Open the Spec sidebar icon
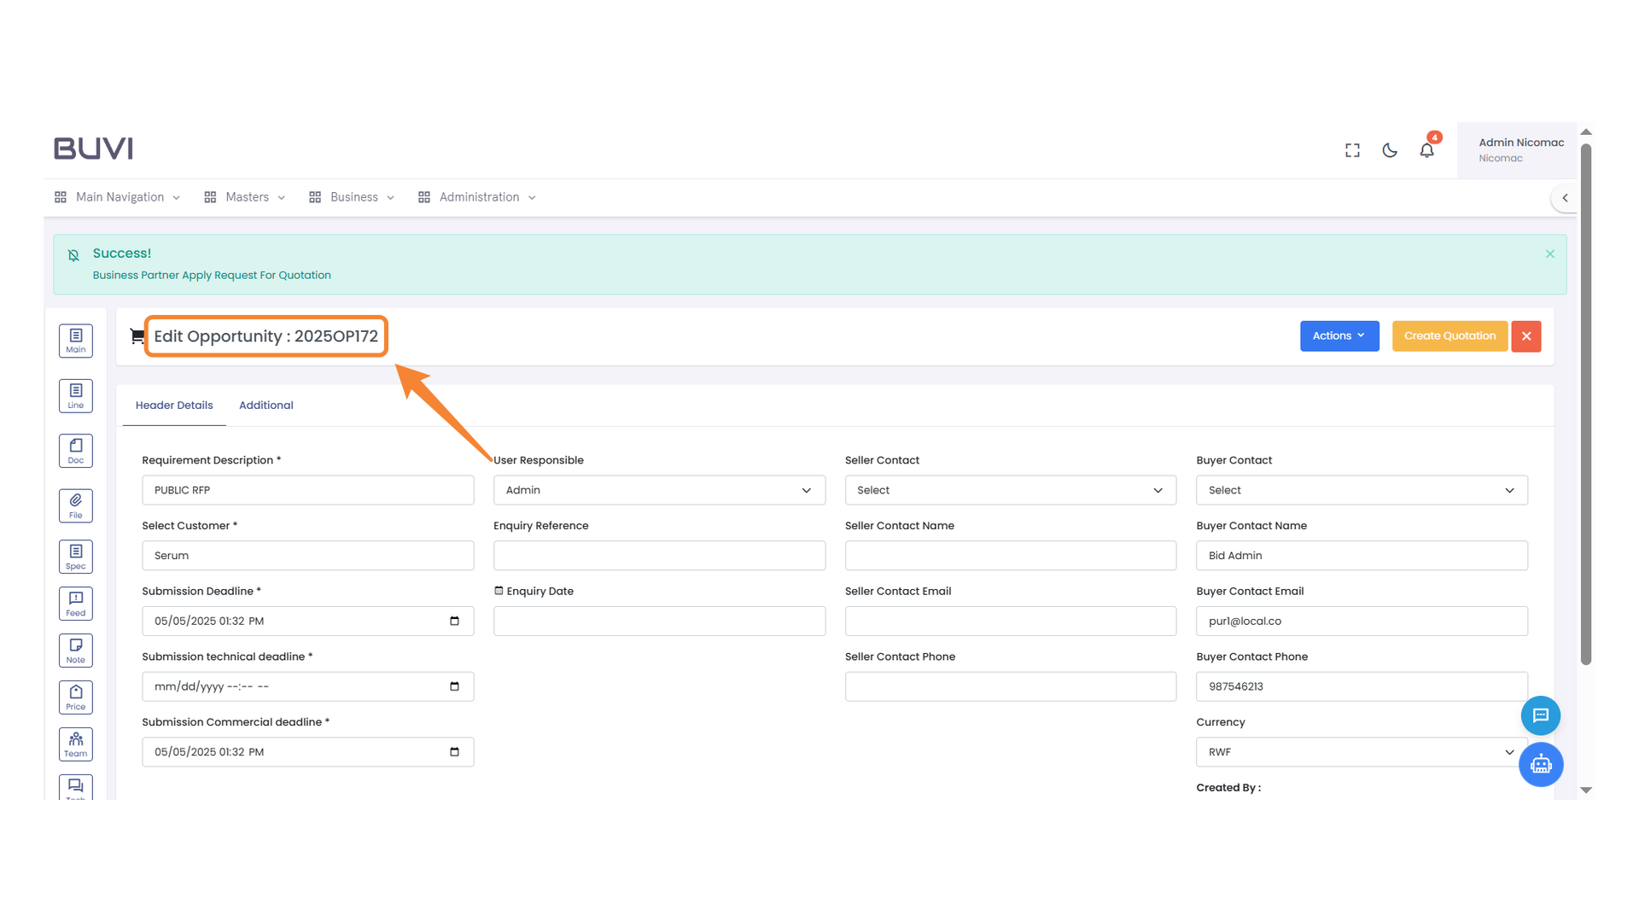This screenshot has height=922, width=1639. click(76, 557)
